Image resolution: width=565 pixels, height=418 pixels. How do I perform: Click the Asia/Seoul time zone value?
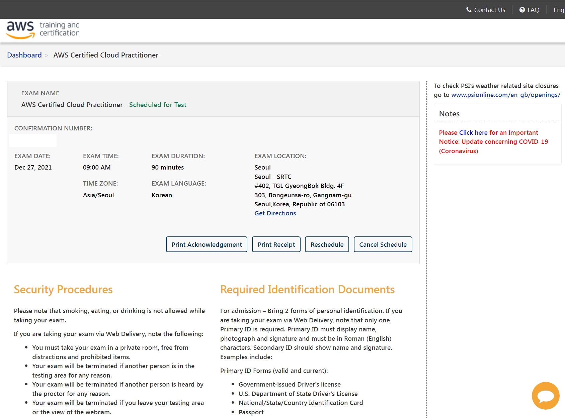point(98,195)
